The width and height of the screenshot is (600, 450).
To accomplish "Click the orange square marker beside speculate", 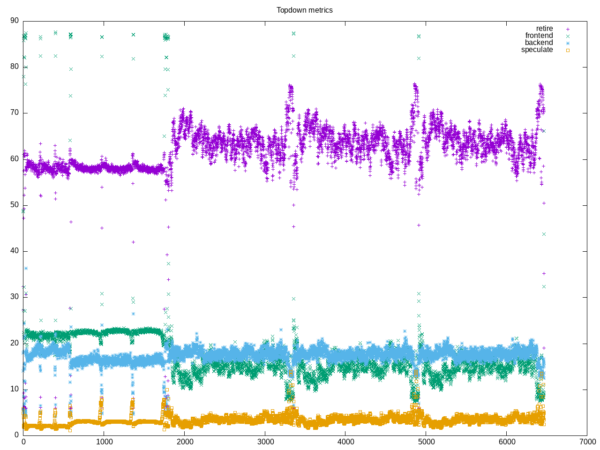I will (568, 50).
